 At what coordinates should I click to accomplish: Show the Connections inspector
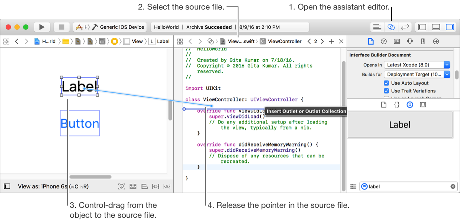click(436, 41)
